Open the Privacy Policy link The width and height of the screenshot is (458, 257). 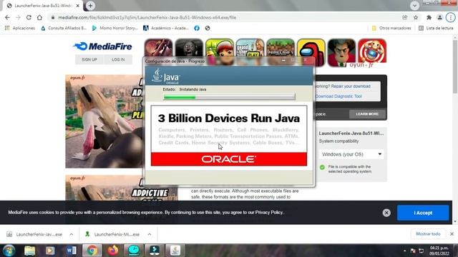pyautogui.click(x=269, y=213)
